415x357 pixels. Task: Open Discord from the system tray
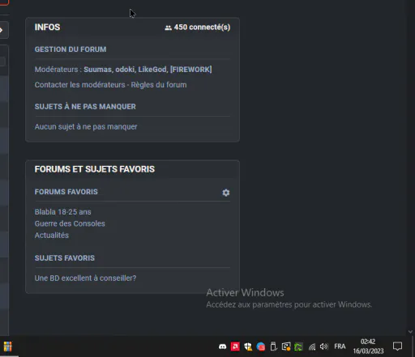pyautogui.click(x=222, y=346)
